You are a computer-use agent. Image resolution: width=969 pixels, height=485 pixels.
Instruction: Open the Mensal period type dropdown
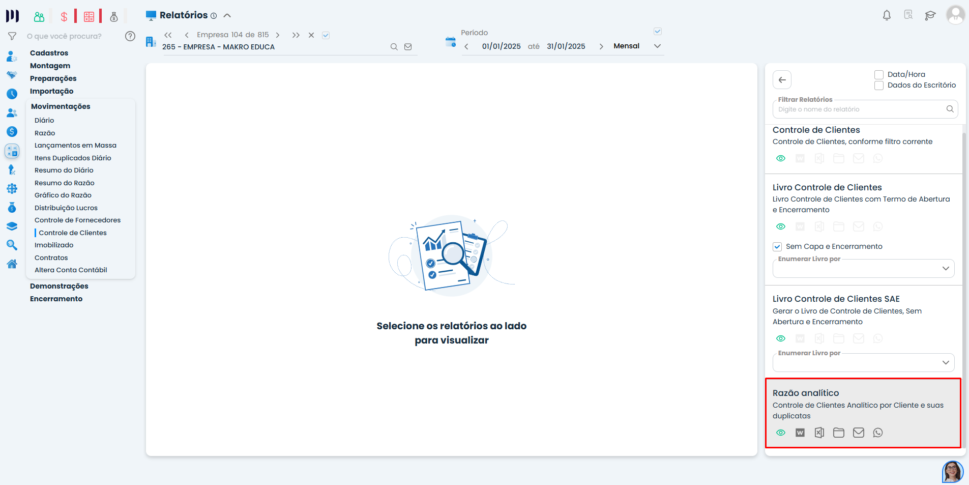click(637, 46)
